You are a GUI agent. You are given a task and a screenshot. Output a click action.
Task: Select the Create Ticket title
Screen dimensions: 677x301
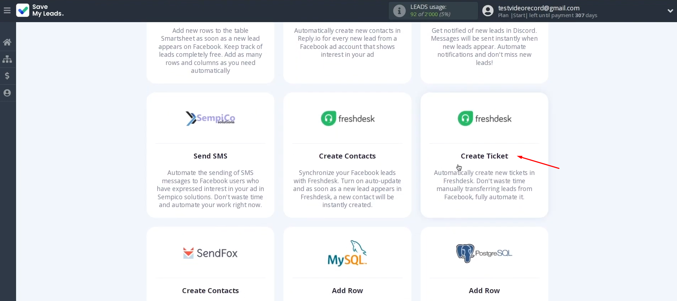click(x=484, y=156)
